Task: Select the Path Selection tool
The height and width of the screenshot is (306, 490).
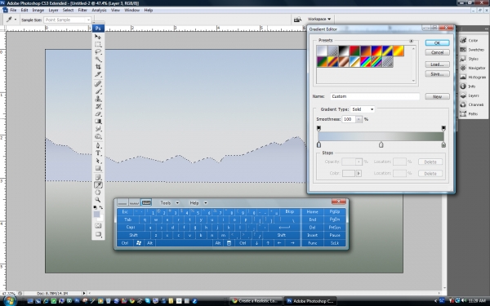Action: tap(98, 161)
